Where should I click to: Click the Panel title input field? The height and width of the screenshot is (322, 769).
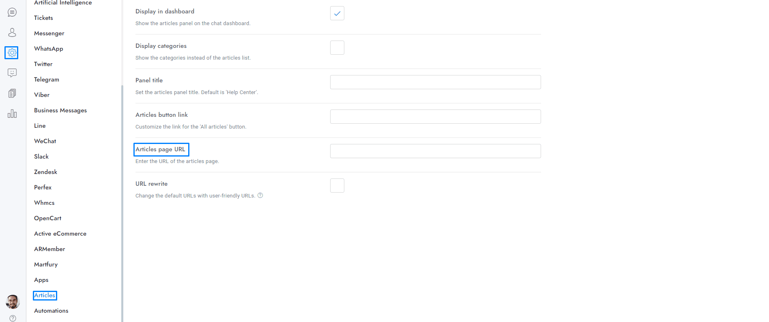point(435,82)
